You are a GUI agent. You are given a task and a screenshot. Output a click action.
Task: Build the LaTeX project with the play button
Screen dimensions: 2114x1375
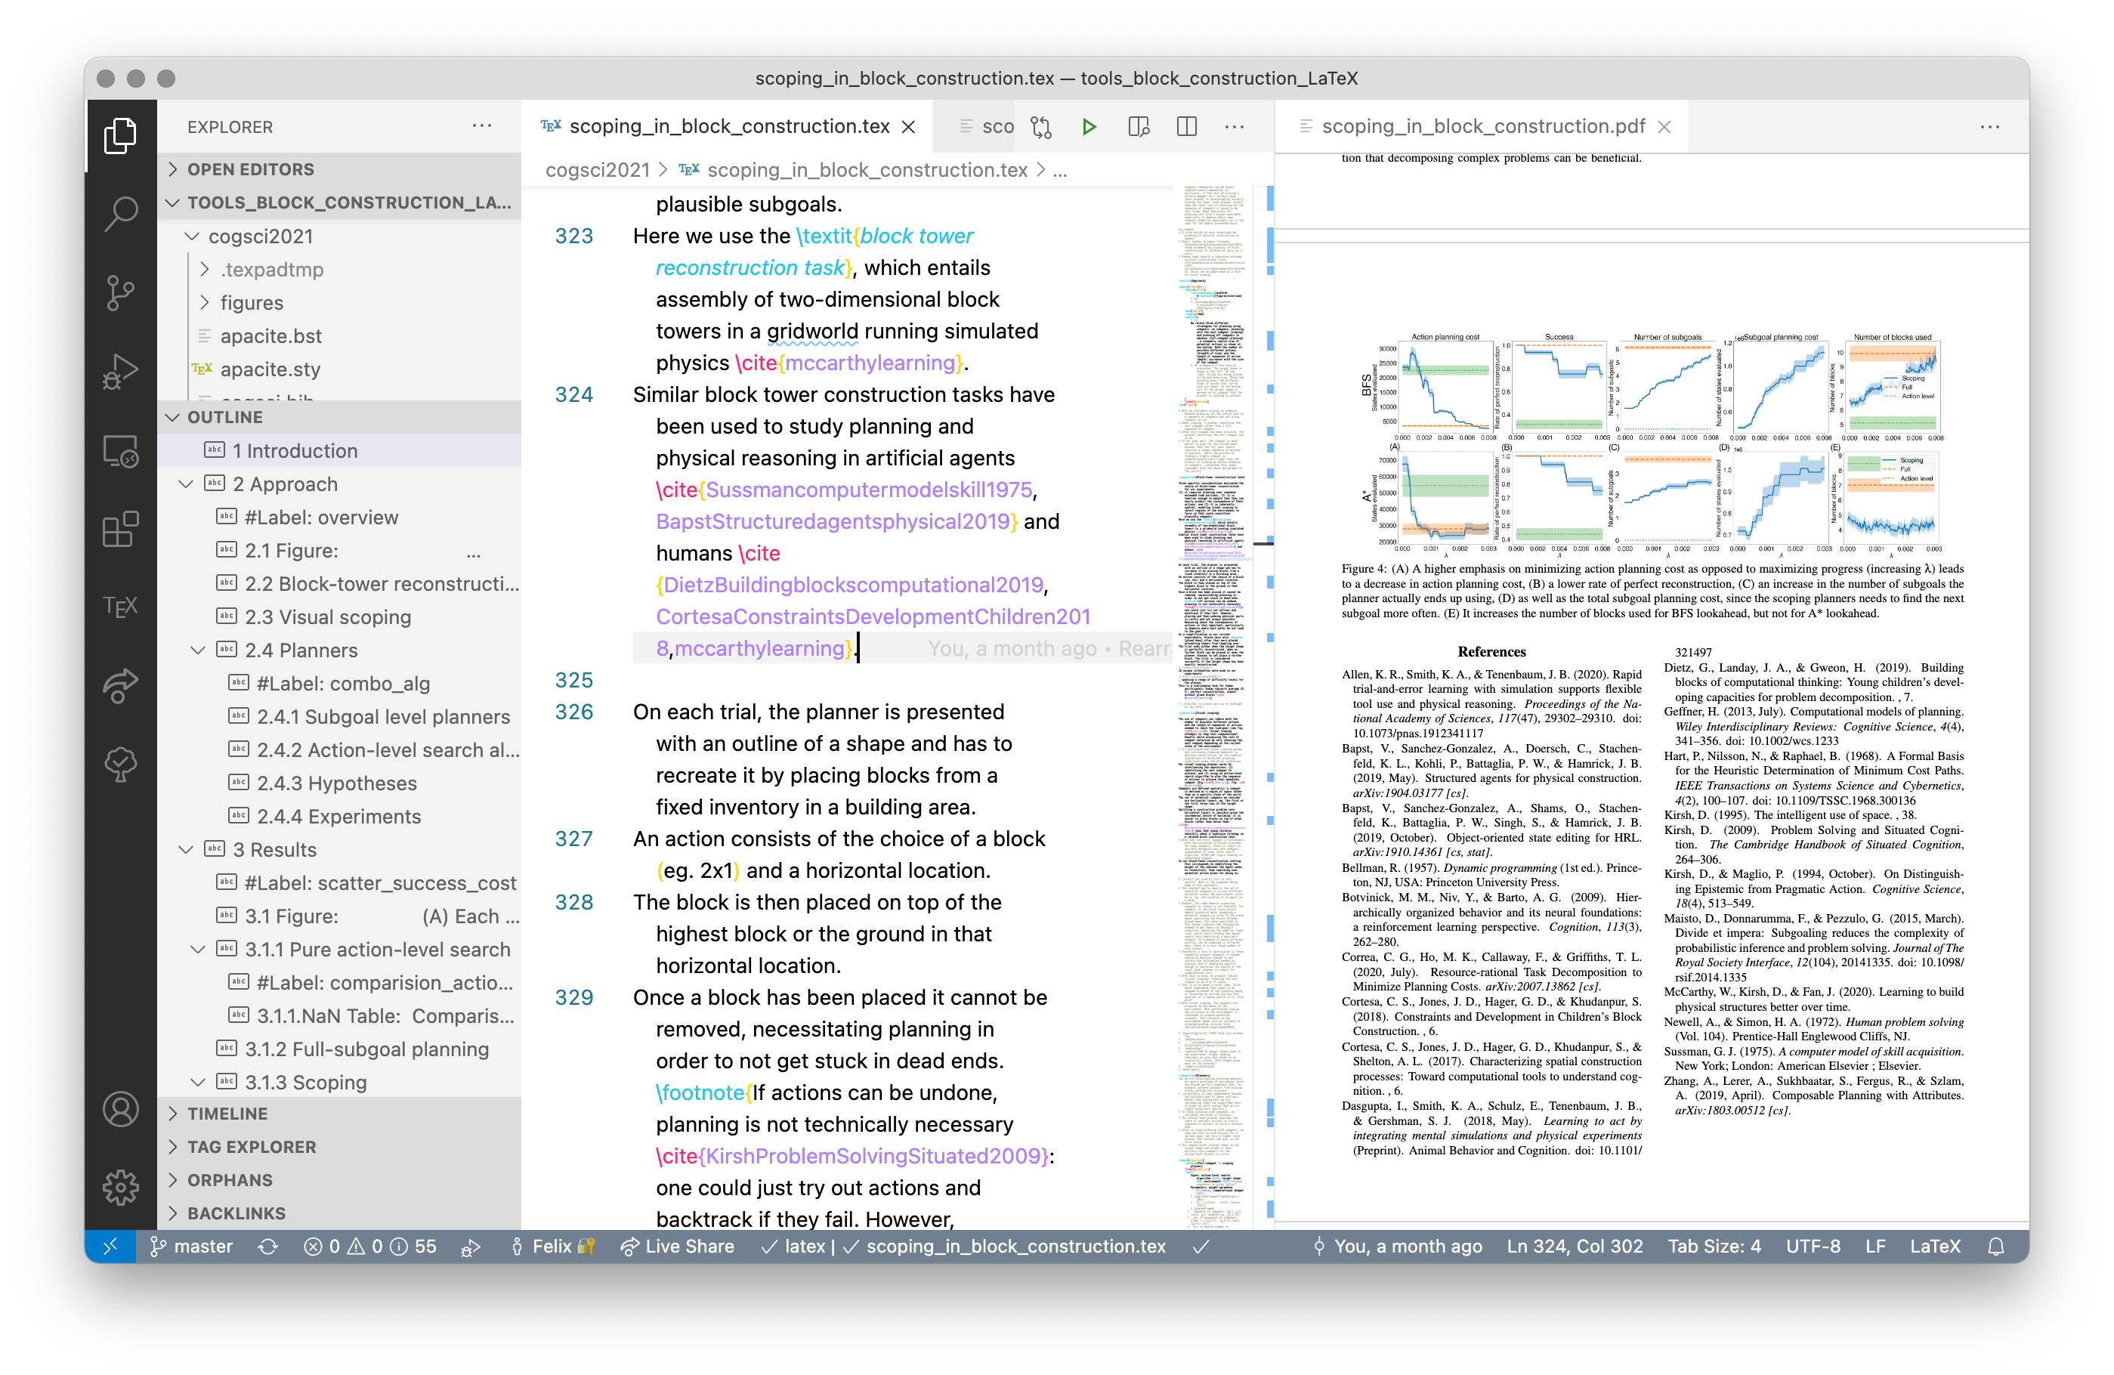click(x=1089, y=126)
